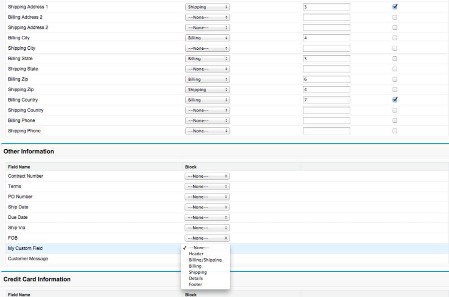
Task: Select Footer option in the open dropdown list
Action: [196, 285]
